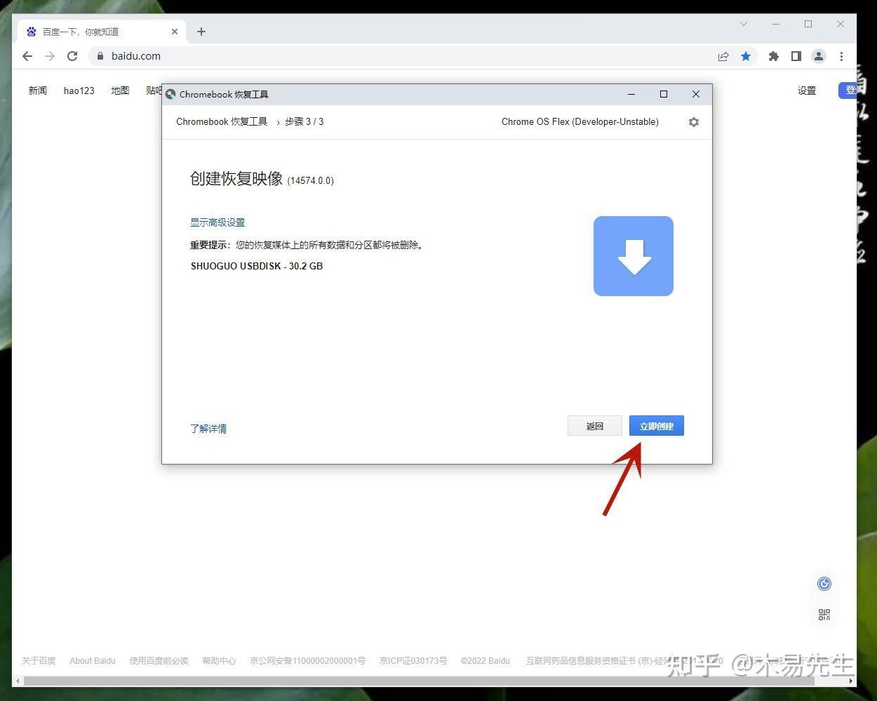Click the version number (14574.0.0)
This screenshot has height=701, width=877.
[x=311, y=180]
